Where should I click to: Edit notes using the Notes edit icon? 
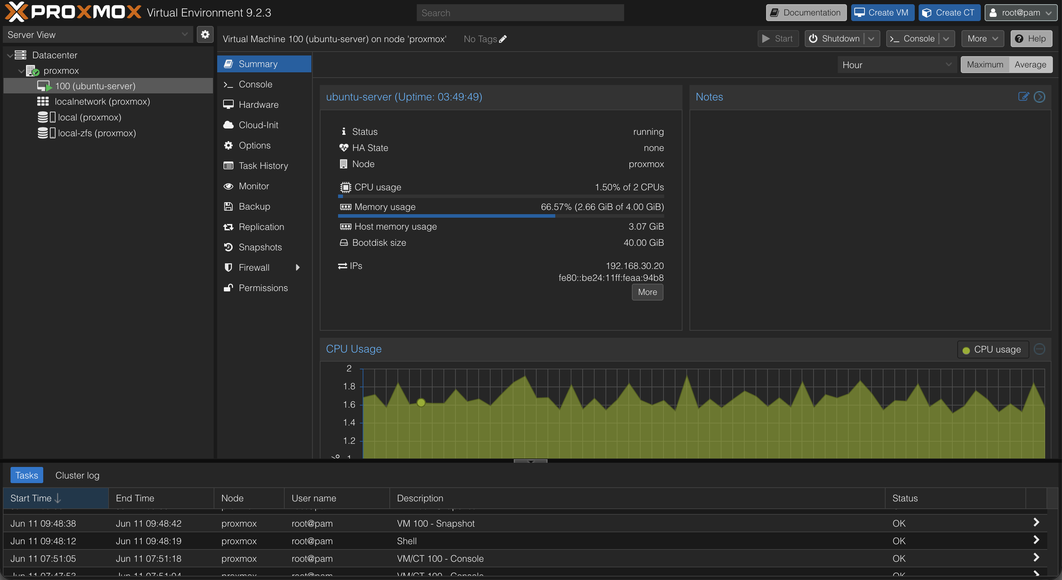(1023, 97)
